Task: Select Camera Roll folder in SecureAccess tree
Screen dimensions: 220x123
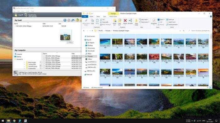Action: tap(31, 65)
